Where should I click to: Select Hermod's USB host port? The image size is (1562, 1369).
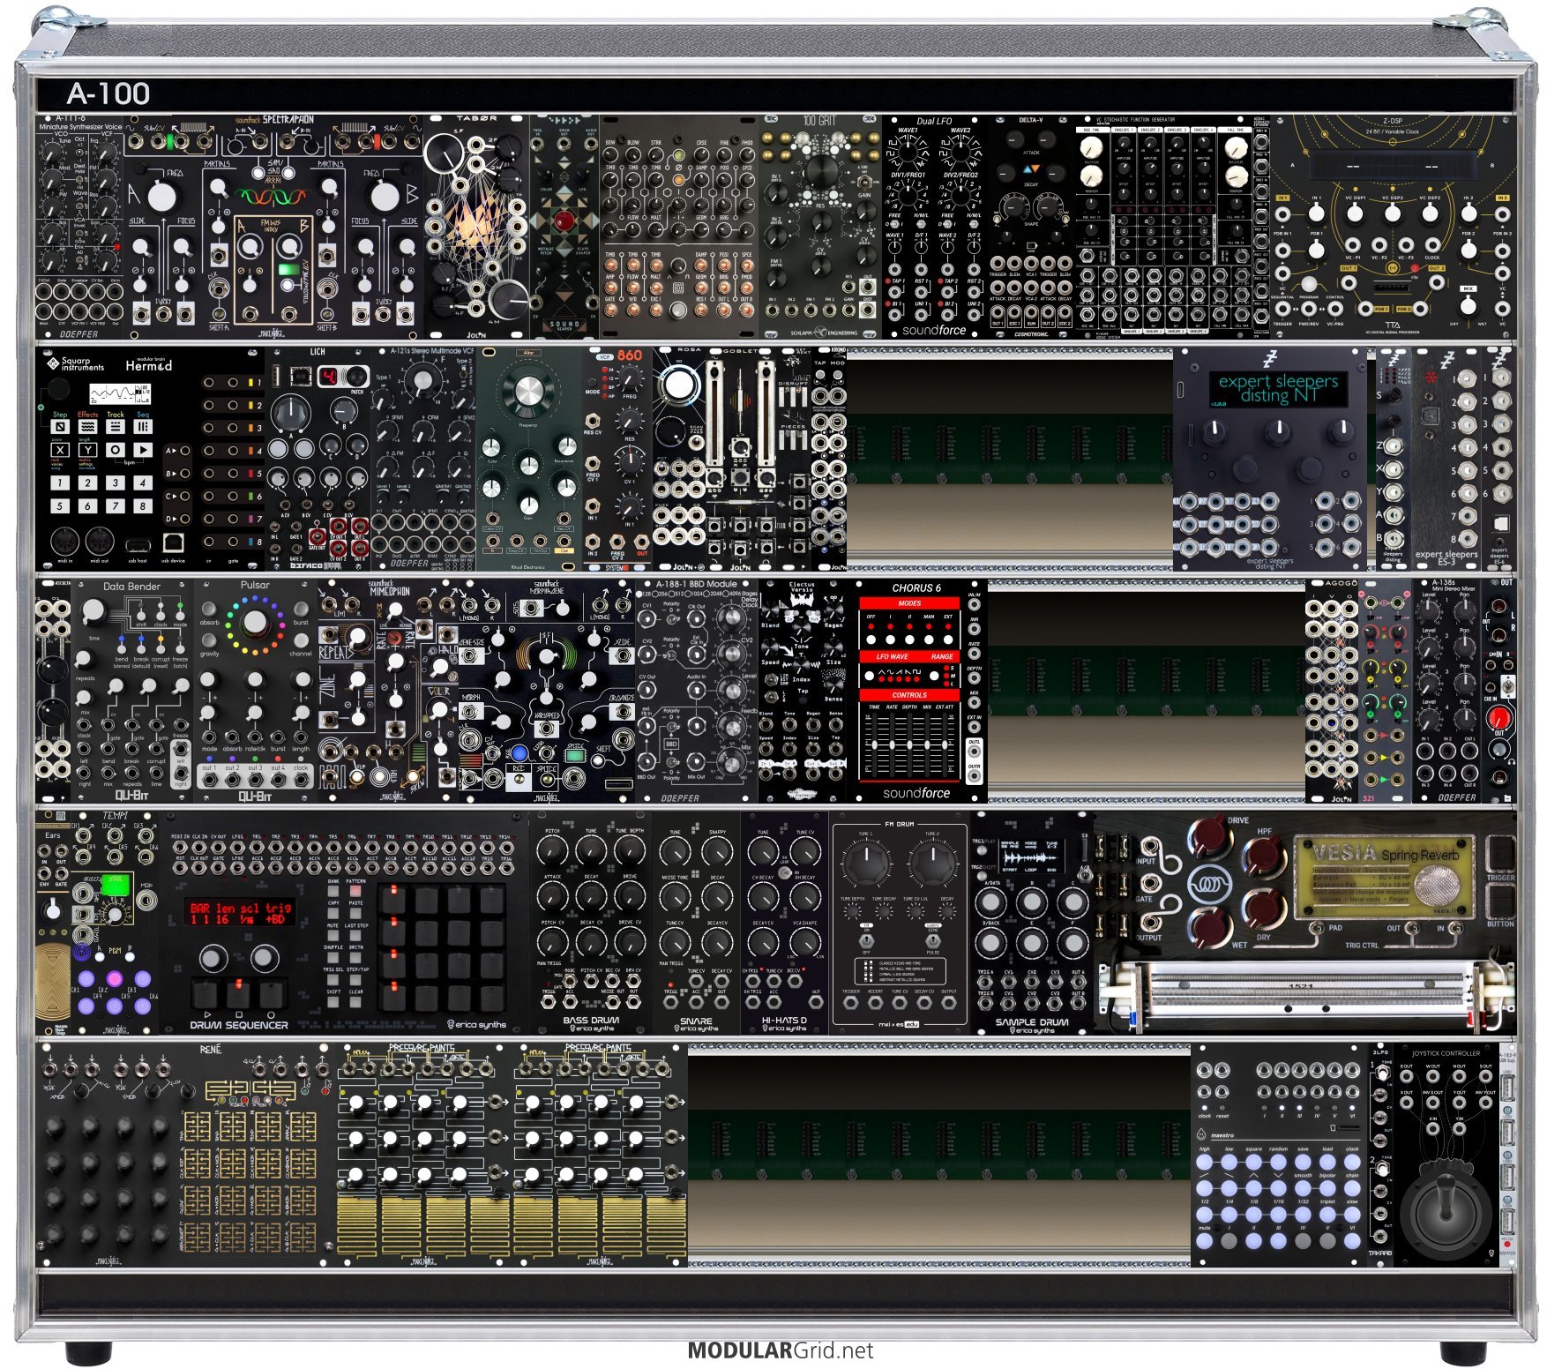137,545
